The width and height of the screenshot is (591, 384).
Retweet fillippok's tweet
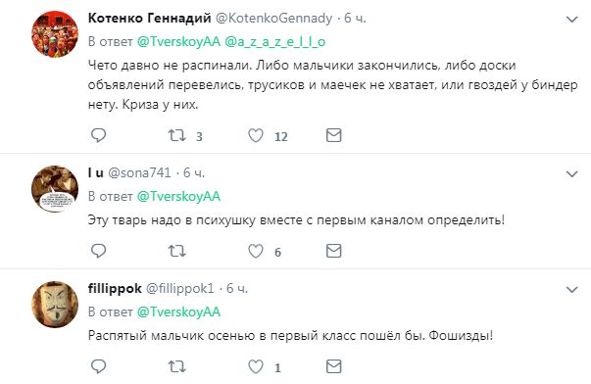(176, 366)
